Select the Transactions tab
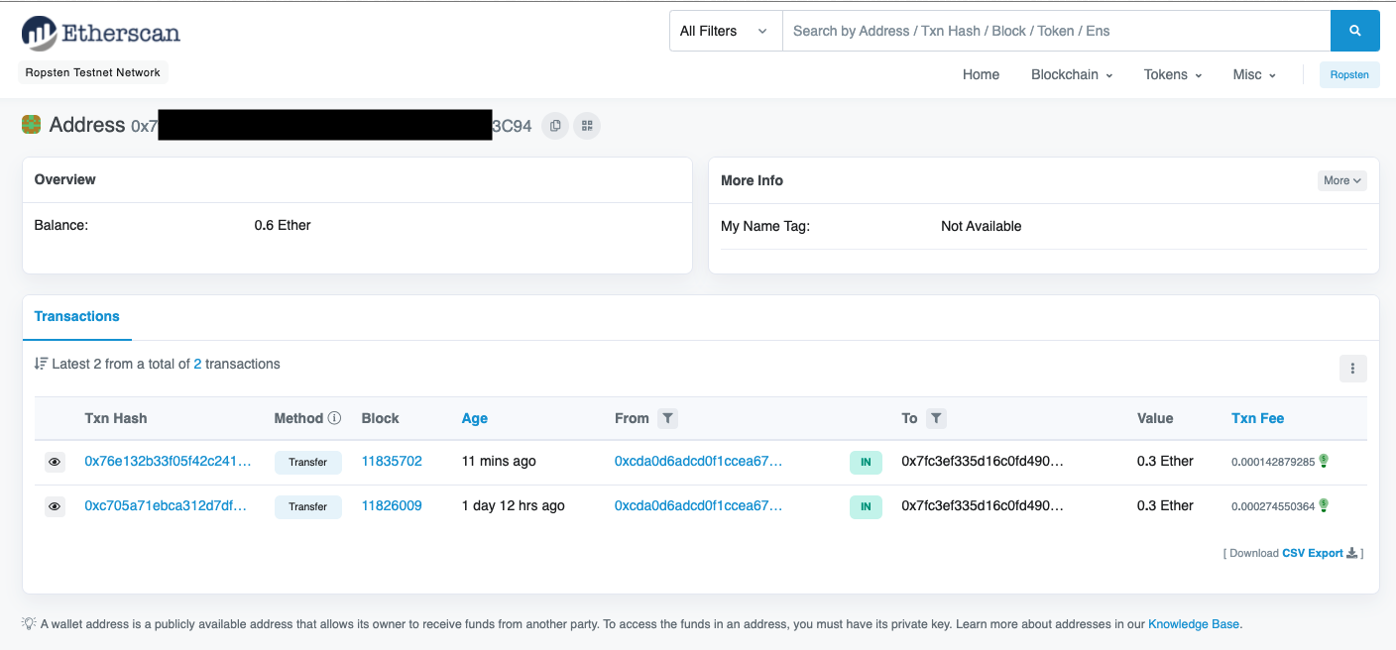1396x650 pixels. coord(76,316)
